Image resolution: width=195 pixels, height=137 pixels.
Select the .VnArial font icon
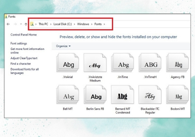pyautogui.click(x=68, y=63)
